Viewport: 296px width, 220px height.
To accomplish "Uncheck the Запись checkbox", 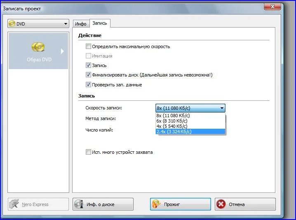I will (x=88, y=65).
